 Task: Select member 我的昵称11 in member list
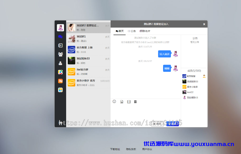point(194,97)
